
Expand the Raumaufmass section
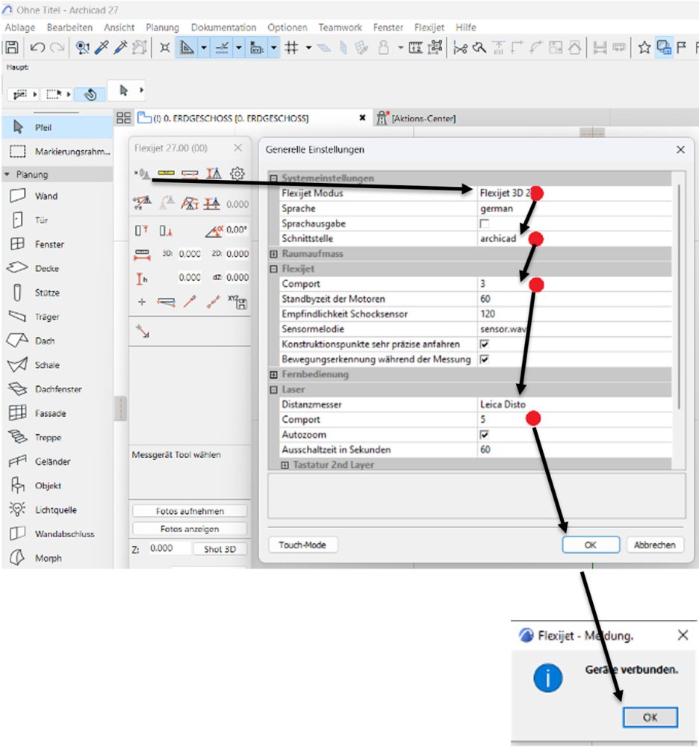(x=273, y=253)
